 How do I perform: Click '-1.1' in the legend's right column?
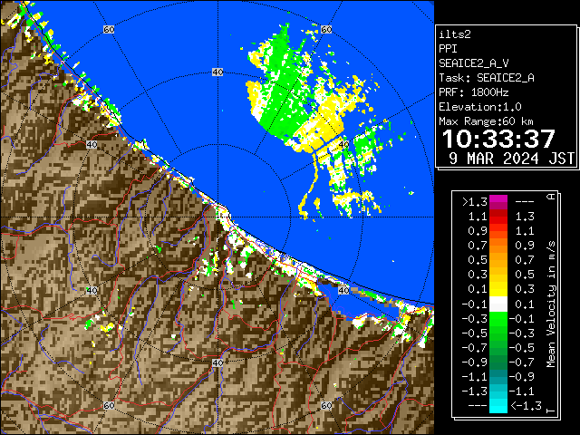(x=522, y=391)
